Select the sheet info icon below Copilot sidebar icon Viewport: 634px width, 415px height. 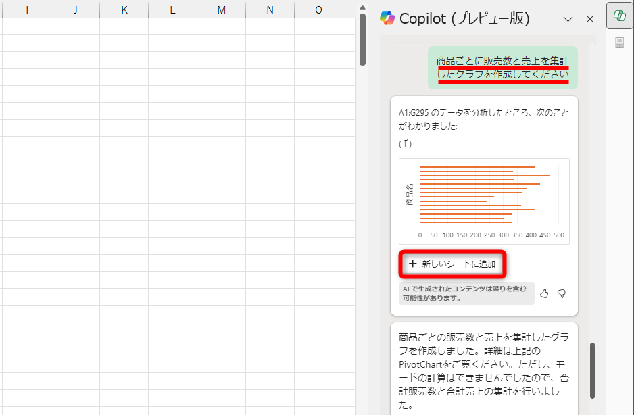pyautogui.click(x=619, y=42)
